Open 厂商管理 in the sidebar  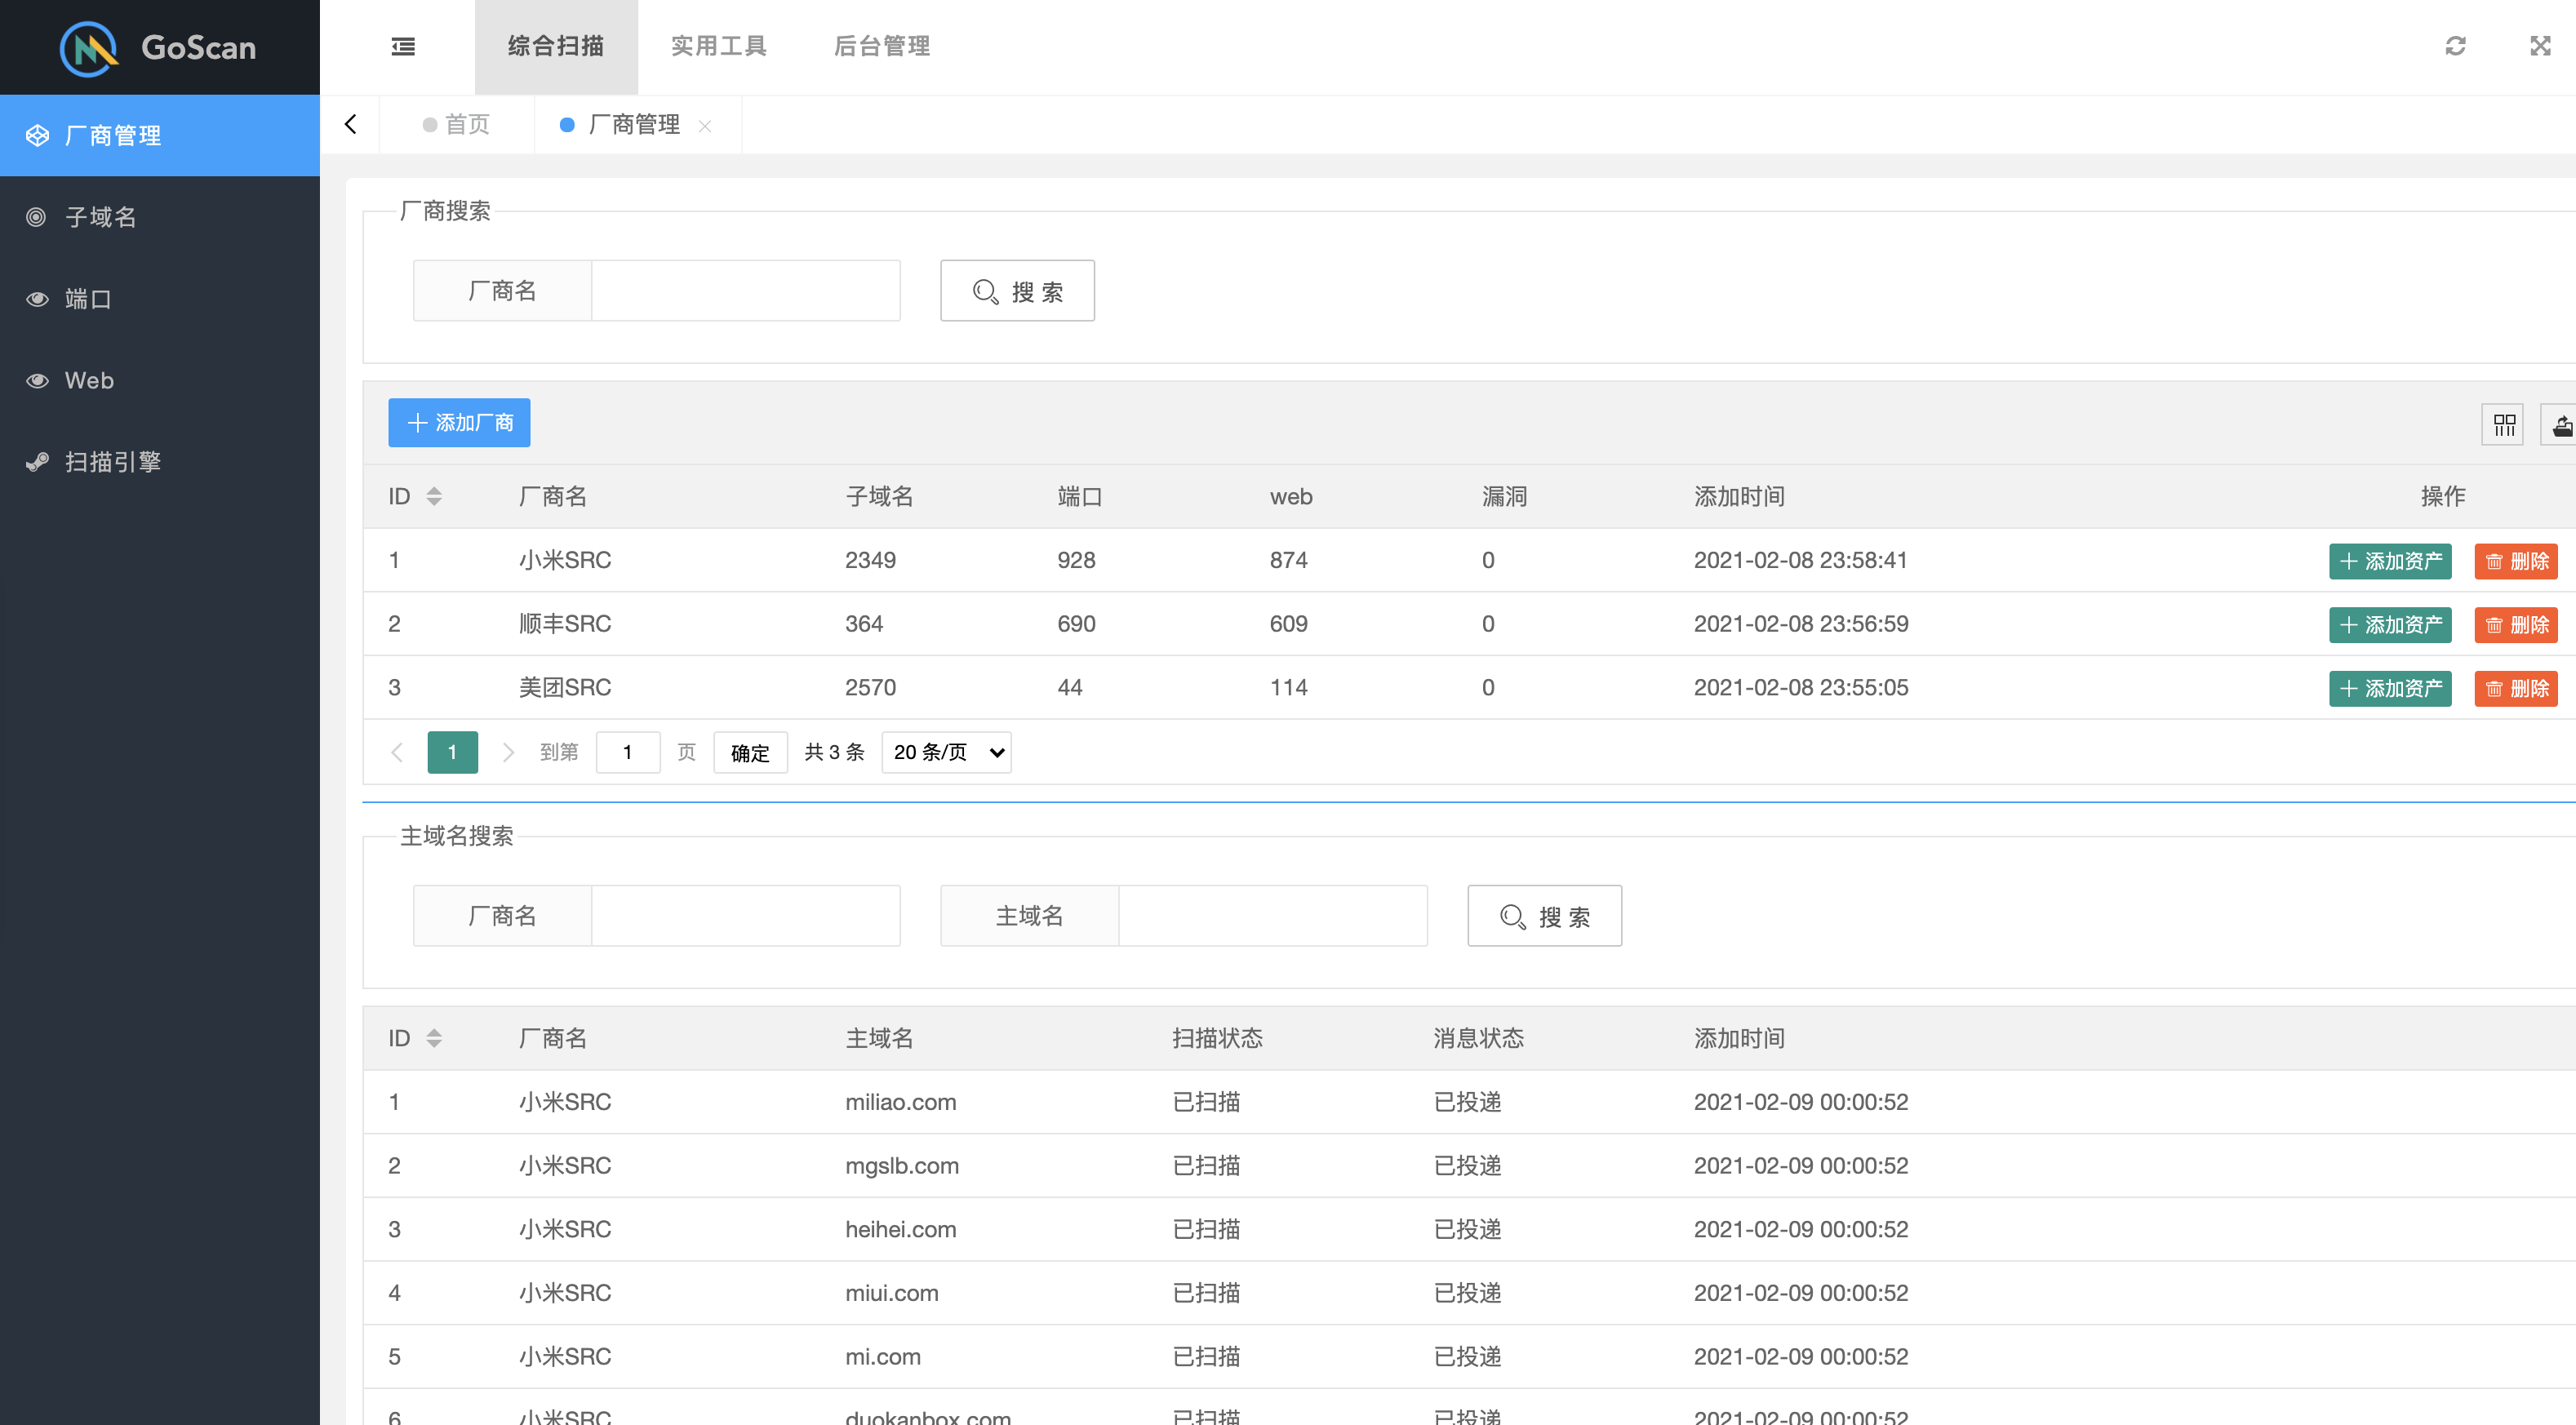click(160, 136)
